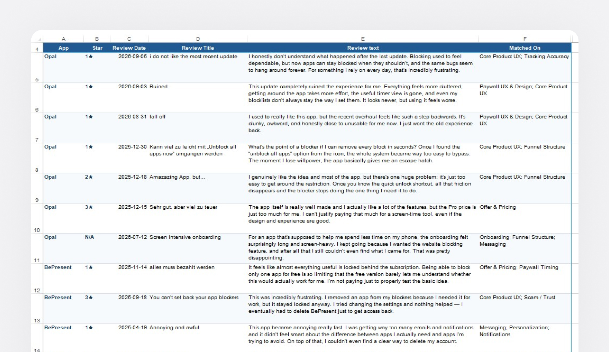Select row 8 header
The image size is (609, 352).
(37, 158)
